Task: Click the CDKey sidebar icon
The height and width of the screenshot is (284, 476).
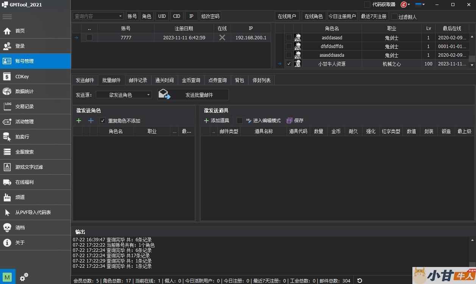Action: (x=7, y=76)
